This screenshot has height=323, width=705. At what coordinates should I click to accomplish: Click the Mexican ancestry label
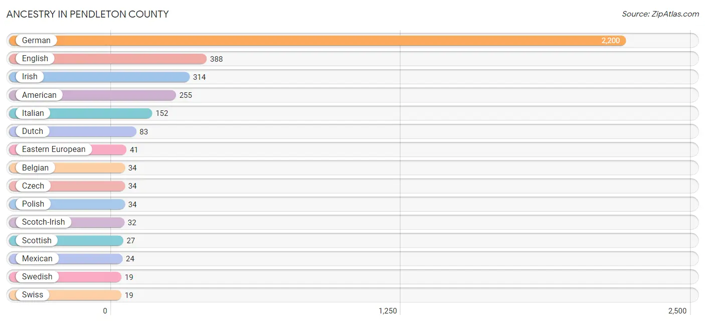coord(37,259)
